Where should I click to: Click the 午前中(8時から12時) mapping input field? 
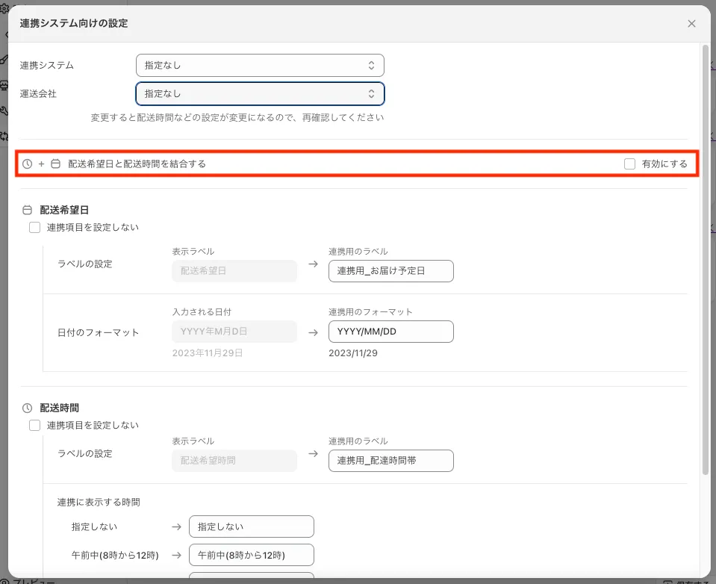[x=251, y=555]
